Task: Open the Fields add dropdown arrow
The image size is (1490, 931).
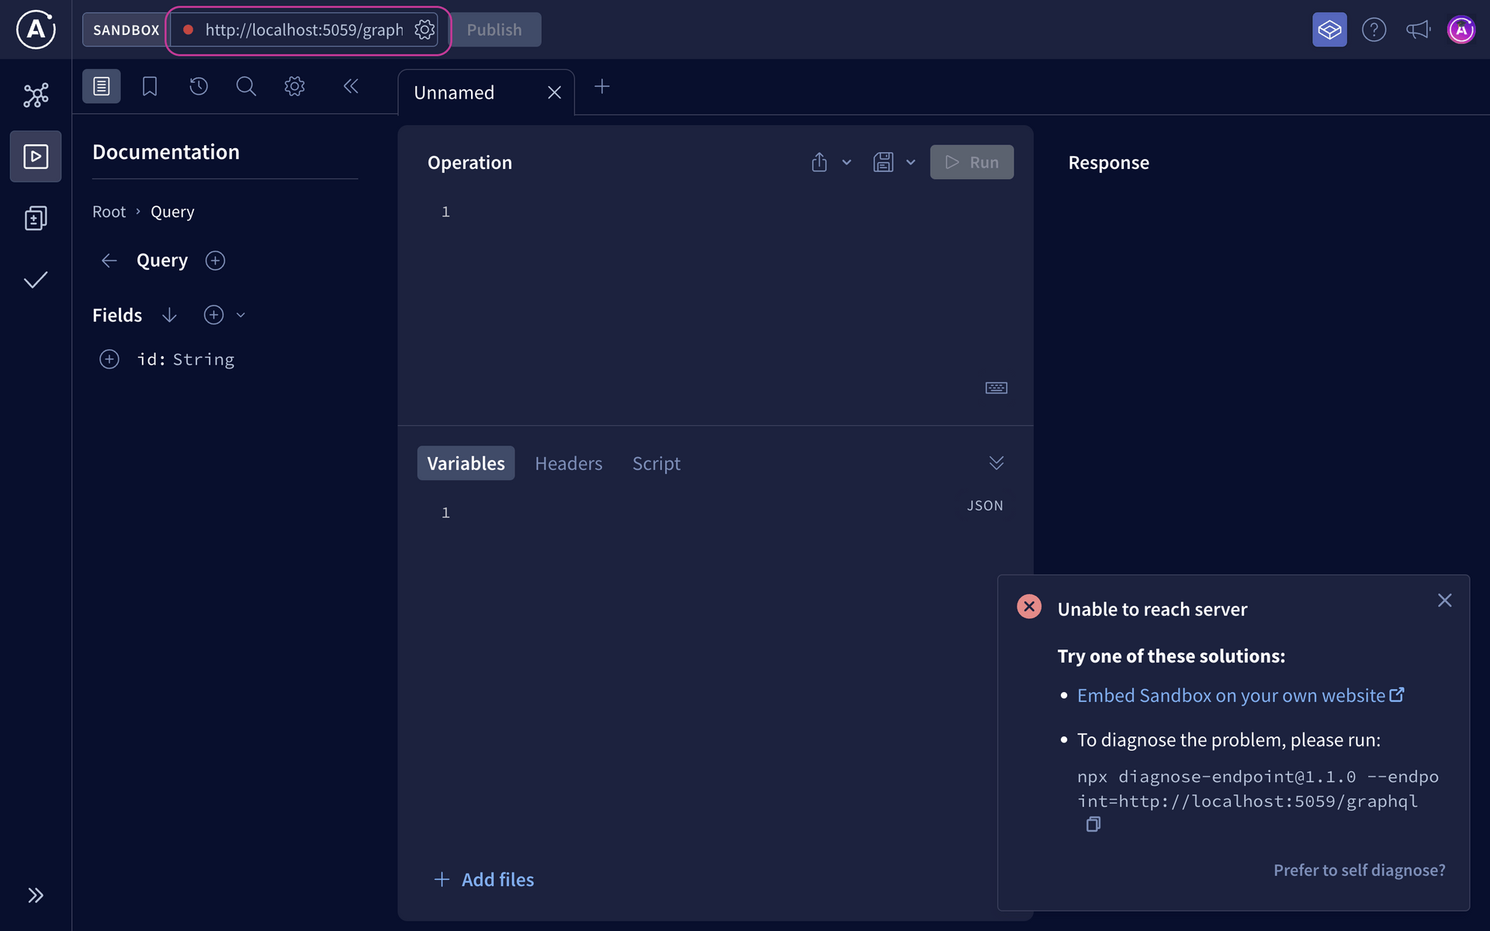Action: click(241, 315)
